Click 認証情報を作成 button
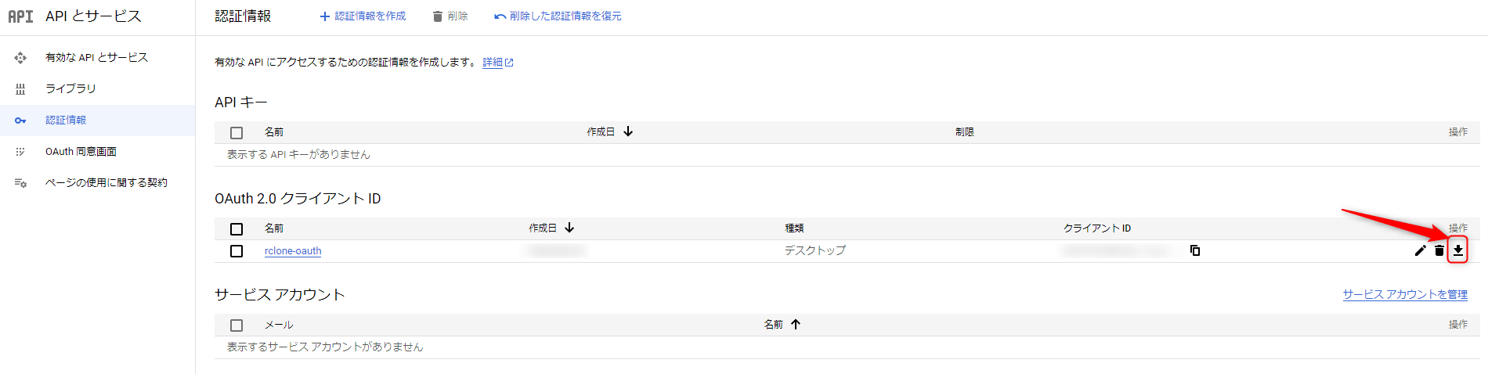Screen dimensions: 1488x374 point(363,16)
